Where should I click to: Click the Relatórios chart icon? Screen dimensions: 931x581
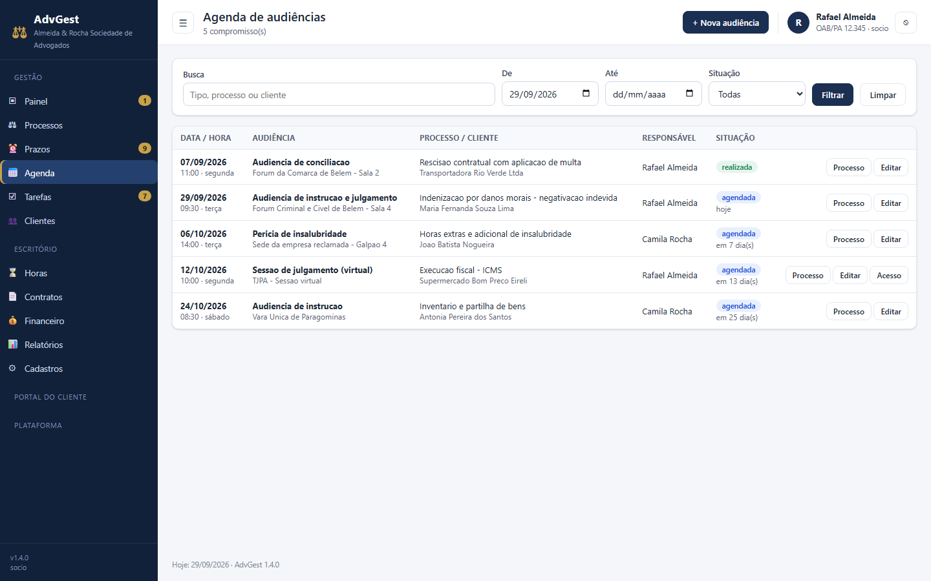pyautogui.click(x=12, y=344)
